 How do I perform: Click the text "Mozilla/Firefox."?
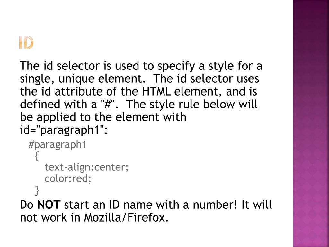tap(126, 218)
